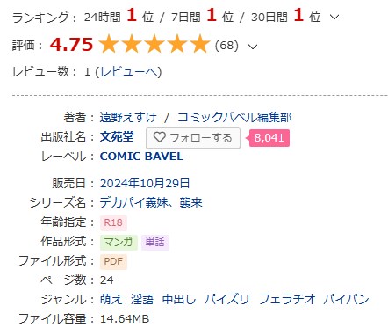Screen dimensions: 388x335
Task: Open コミックバベル編集部 author link
Action: click(234, 117)
